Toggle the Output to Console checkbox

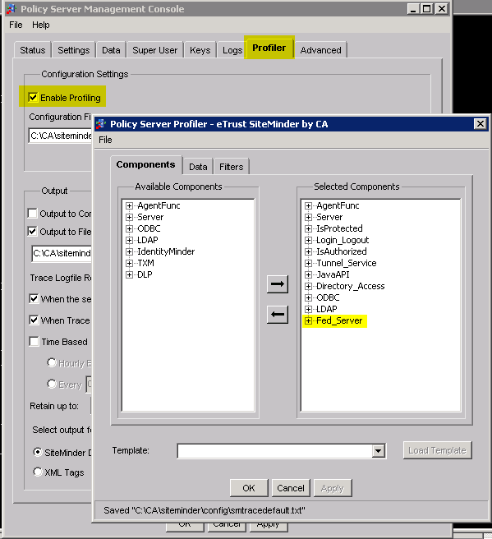[x=32, y=213]
